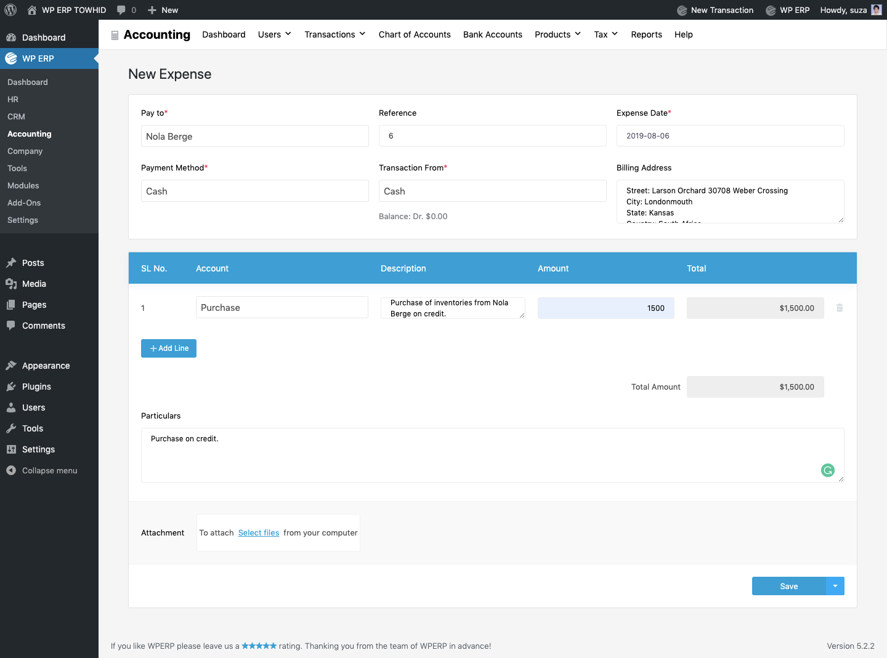Collapse the admin sidebar menu
Screen dimensions: 887x658
[x=49, y=470]
